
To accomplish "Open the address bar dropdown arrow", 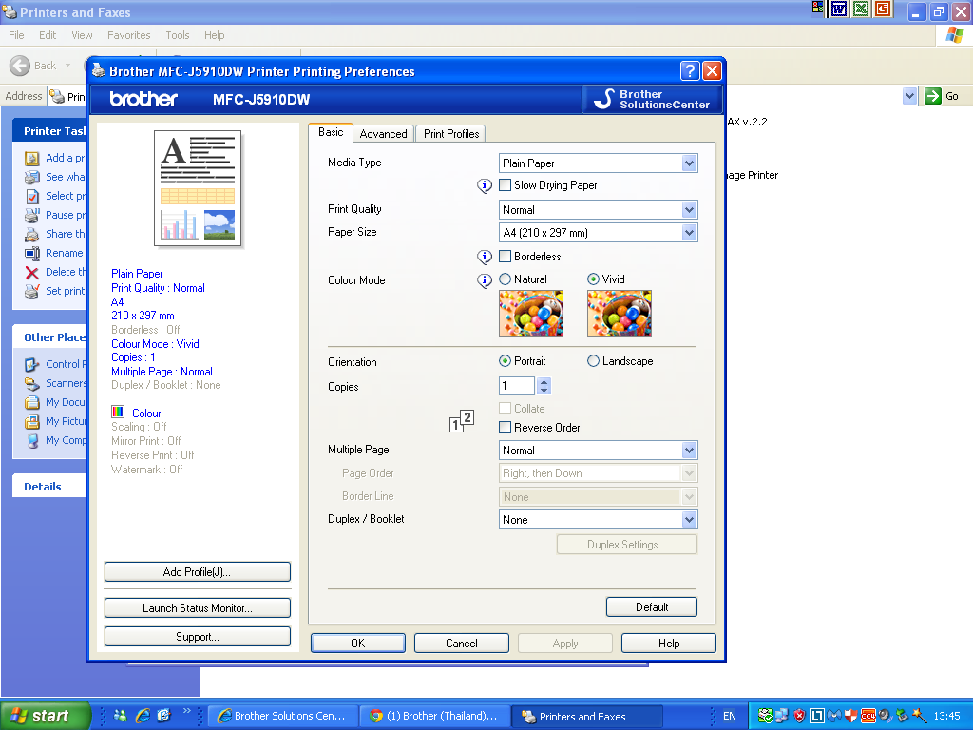I will tap(909, 96).
